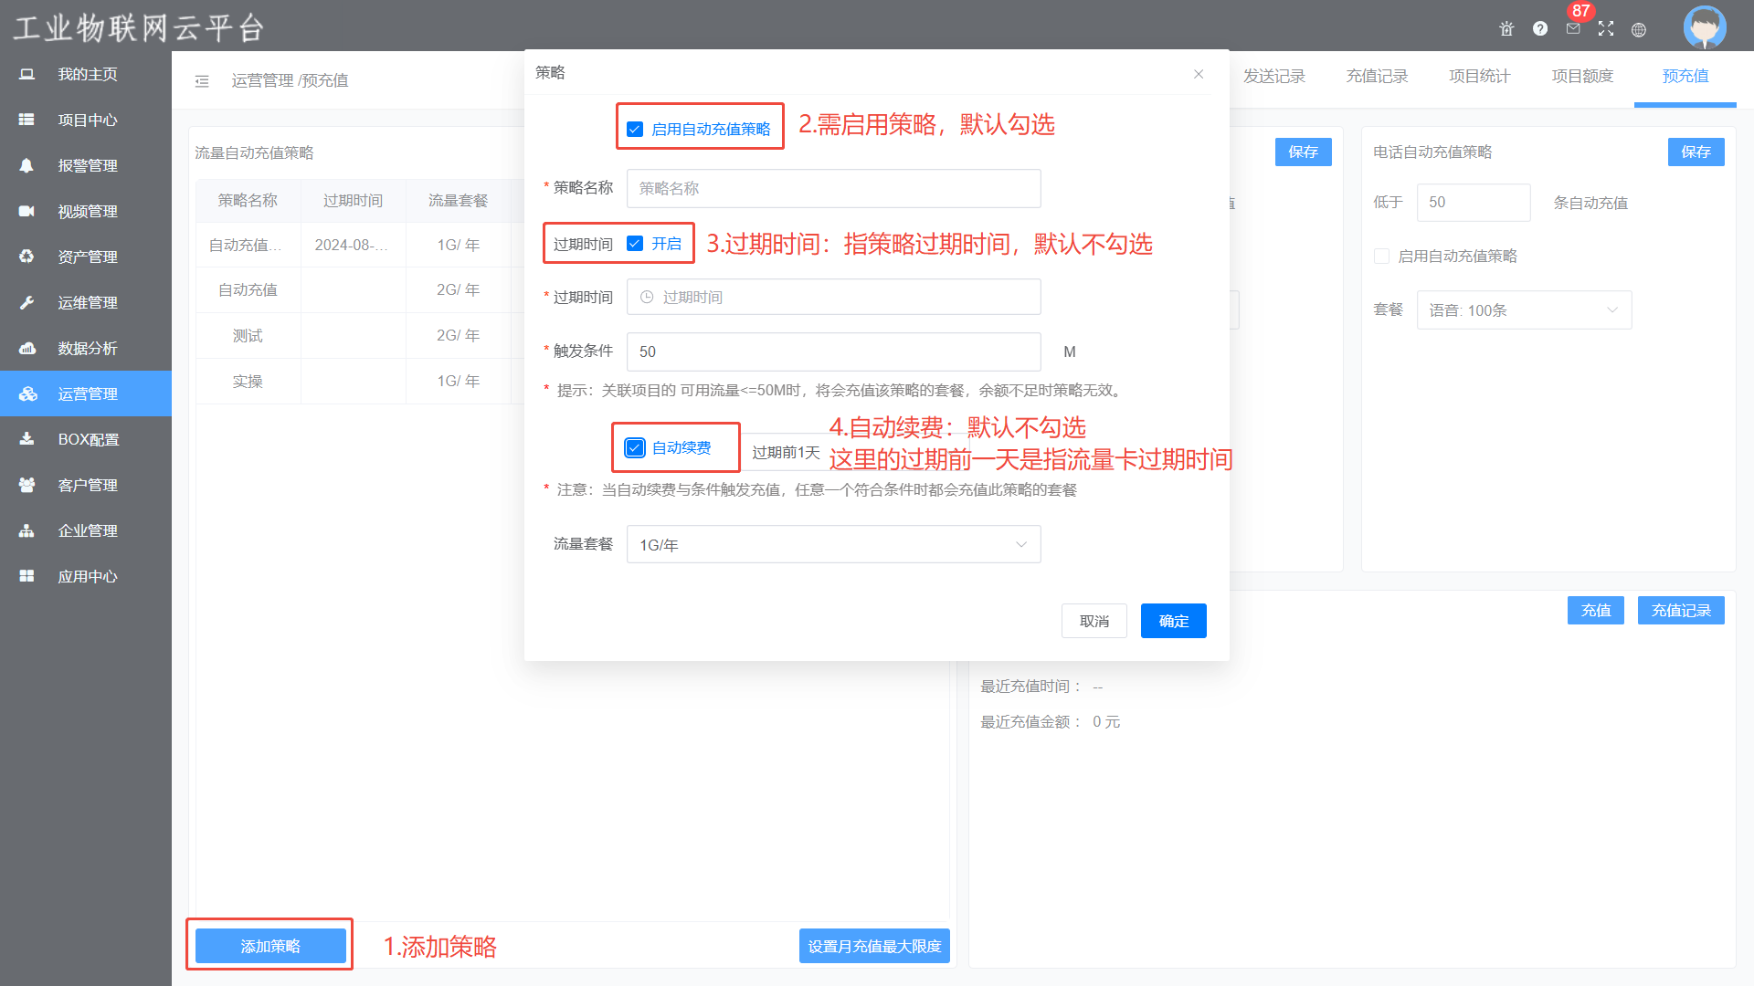Click the user avatar in header

[x=1704, y=27]
